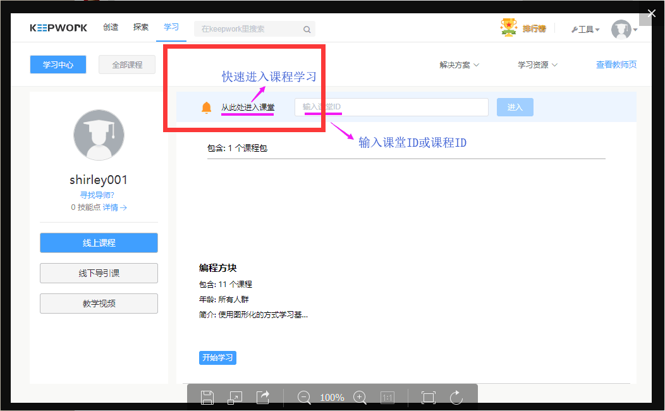Screen dimensions: 665x411
Task: Zoom in with the magnifier plus icon
Action: 360,397
